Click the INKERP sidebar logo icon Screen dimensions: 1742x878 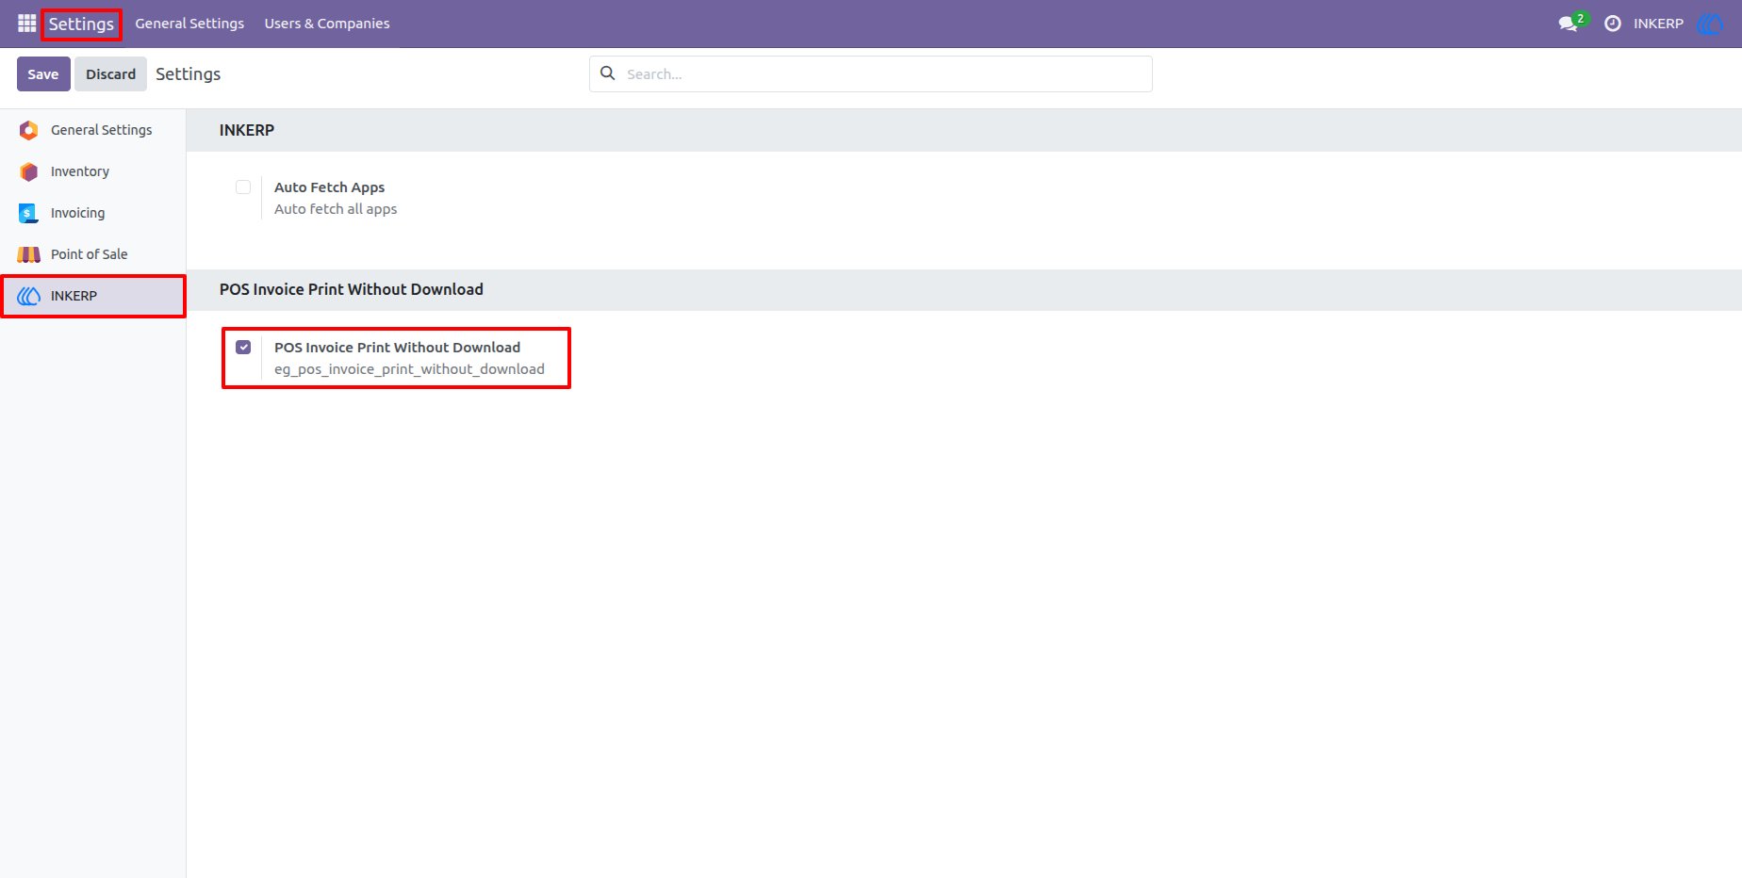[x=29, y=296]
